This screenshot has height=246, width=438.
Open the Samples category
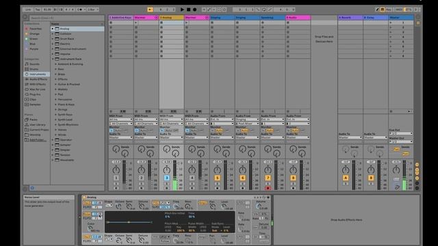(x=35, y=105)
